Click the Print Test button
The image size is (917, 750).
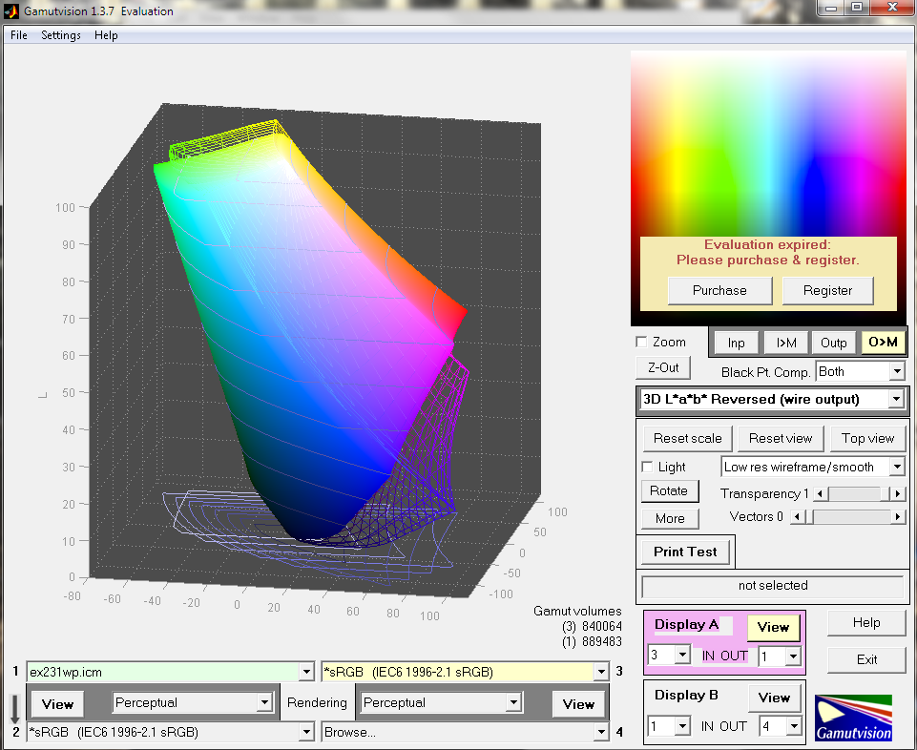click(x=685, y=552)
